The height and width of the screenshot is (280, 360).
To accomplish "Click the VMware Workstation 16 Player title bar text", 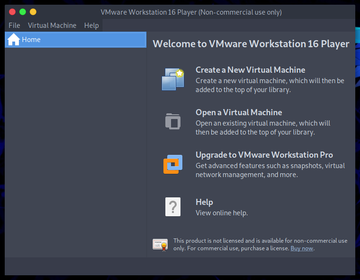I will (x=191, y=12).
